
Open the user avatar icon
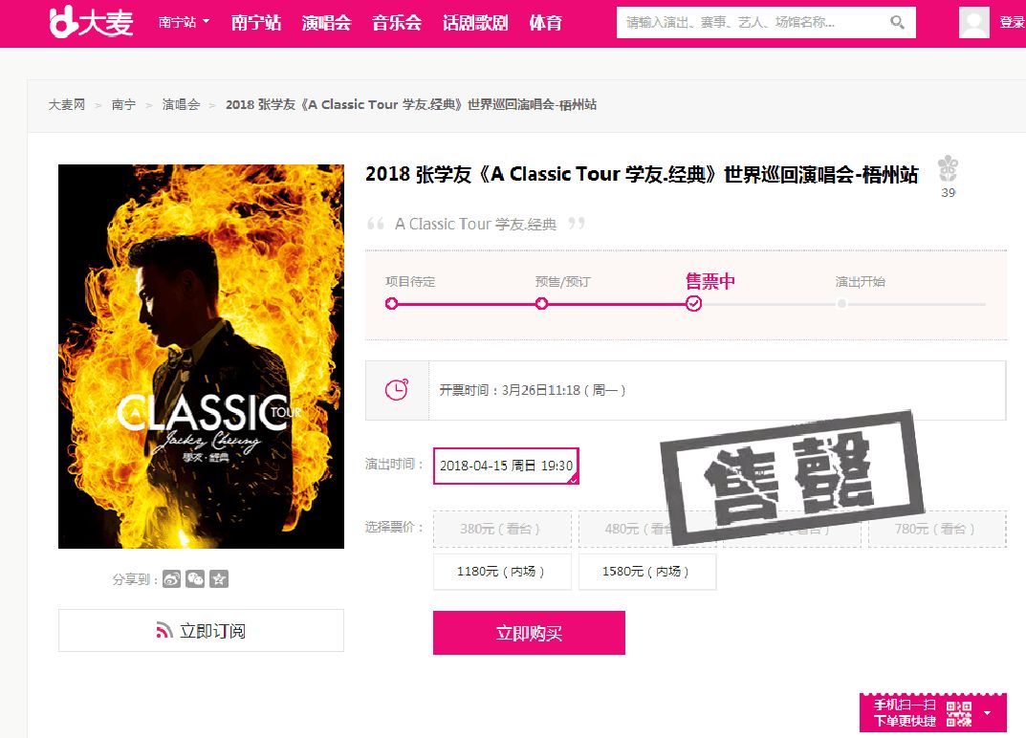click(x=973, y=22)
